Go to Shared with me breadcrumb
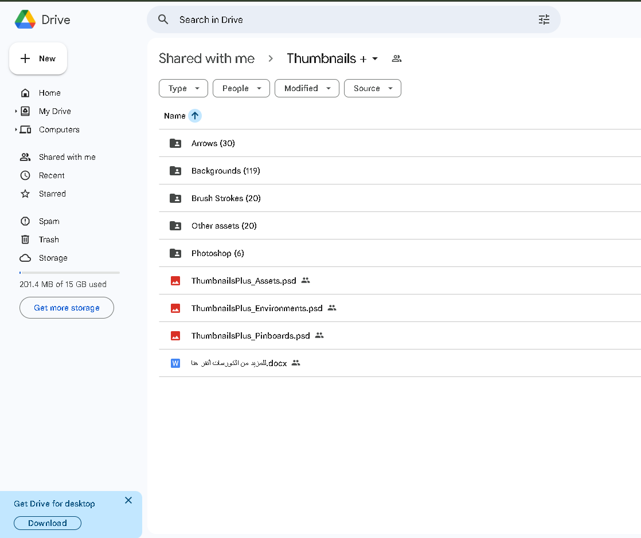This screenshot has height=538, width=641. click(206, 58)
